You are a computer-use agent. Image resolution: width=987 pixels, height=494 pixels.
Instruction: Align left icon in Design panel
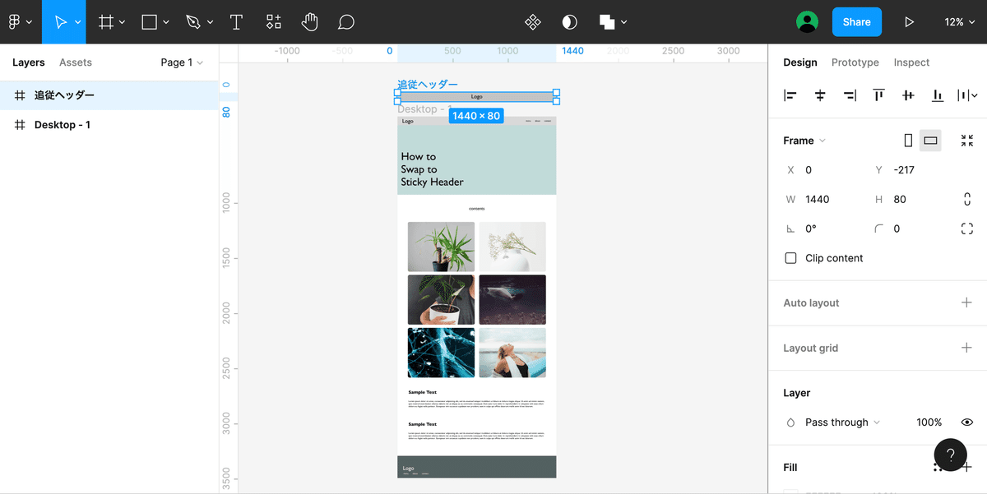click(790, 95)
